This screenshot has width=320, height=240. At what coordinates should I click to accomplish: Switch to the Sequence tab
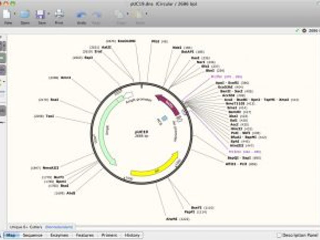[32, 235]
